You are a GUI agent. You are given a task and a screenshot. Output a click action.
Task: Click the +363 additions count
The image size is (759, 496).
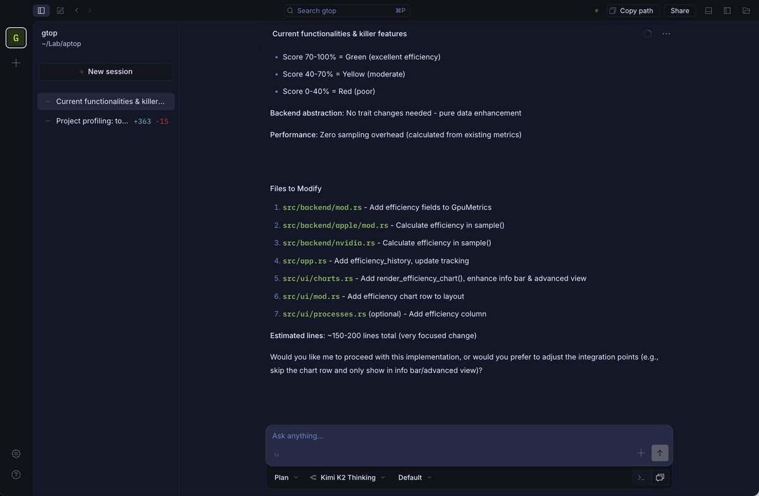click(x=142, y=121)
